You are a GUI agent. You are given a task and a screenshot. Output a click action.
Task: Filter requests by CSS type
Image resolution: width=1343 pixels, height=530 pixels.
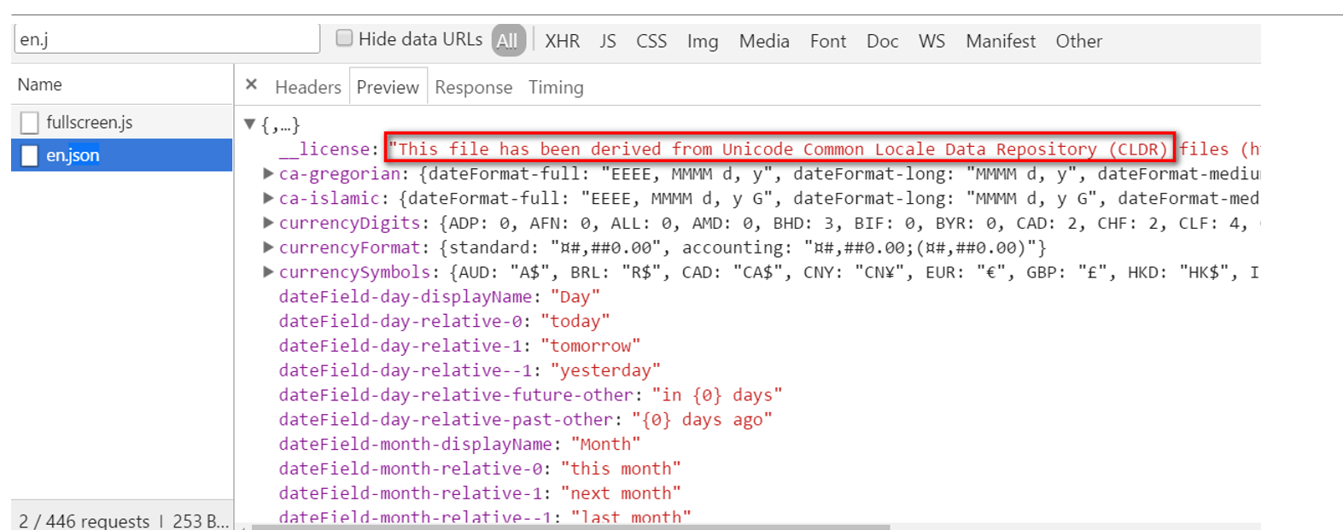pyautogui.click(x=651, y=41)
